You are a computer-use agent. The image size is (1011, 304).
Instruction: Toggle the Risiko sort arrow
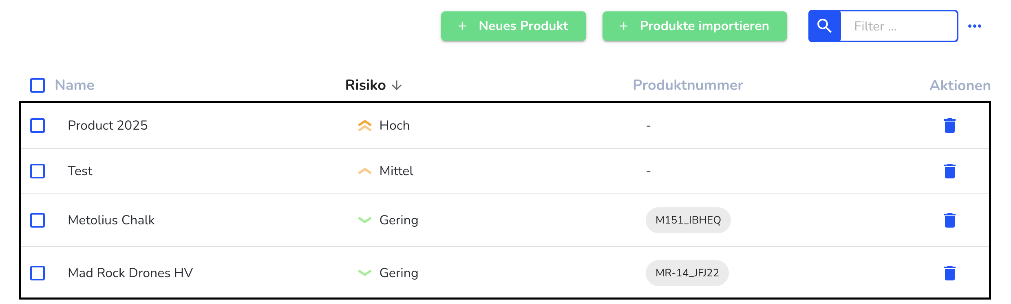(x=397, y=86)
